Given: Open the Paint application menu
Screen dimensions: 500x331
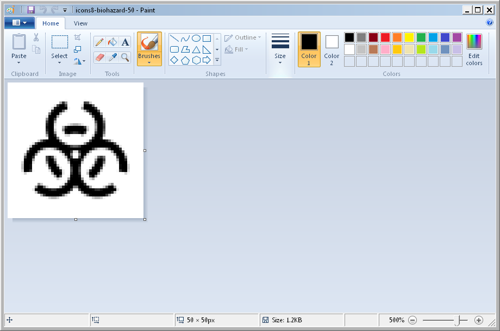Looking at the screenshot, I should (19, 23).
